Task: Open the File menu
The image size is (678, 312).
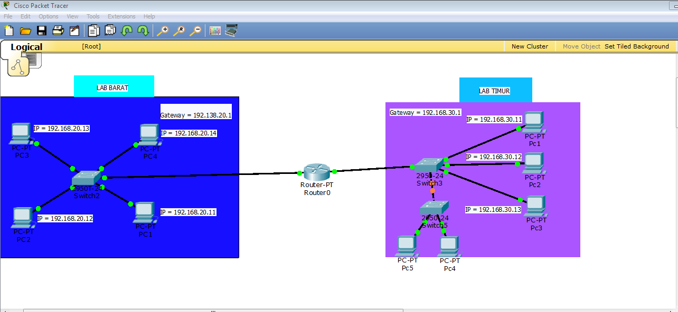Action: click(x=8, y=16)
